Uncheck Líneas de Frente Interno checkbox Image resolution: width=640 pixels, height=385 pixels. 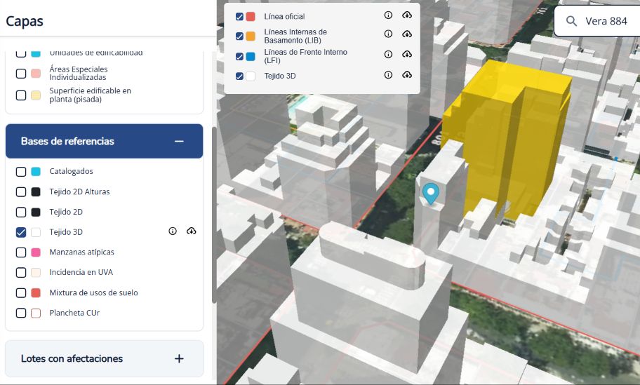pyautogui.click(x=239, y=56)
